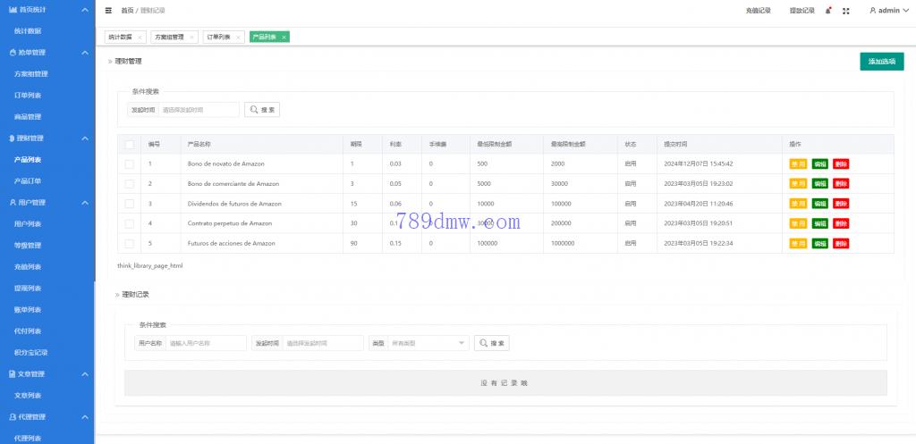The width and height of the screenshot is (916, 444).
Task: Expand the 类型 所有类型 dropdown
Action: 428,343
